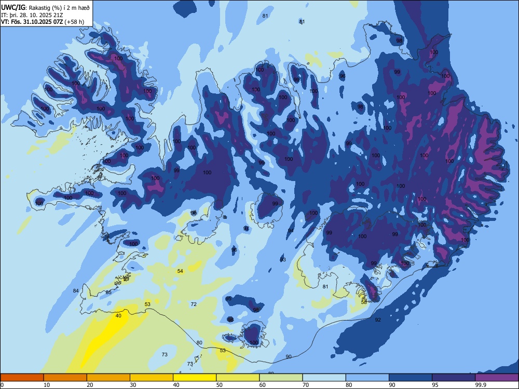
Task: Pick the bright yellow 40–50 legend swatch
Action: (195, 378)
